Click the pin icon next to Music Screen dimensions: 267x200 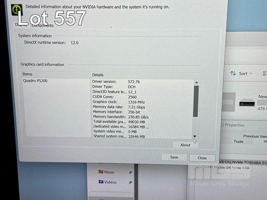coord(130,172)
